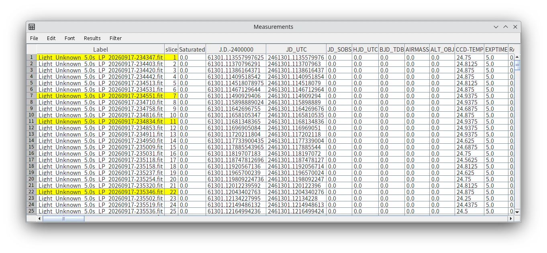The height and width of the screenshot is (253, 547).
Task: Click the Label column header
Action: tap(100, 50)
